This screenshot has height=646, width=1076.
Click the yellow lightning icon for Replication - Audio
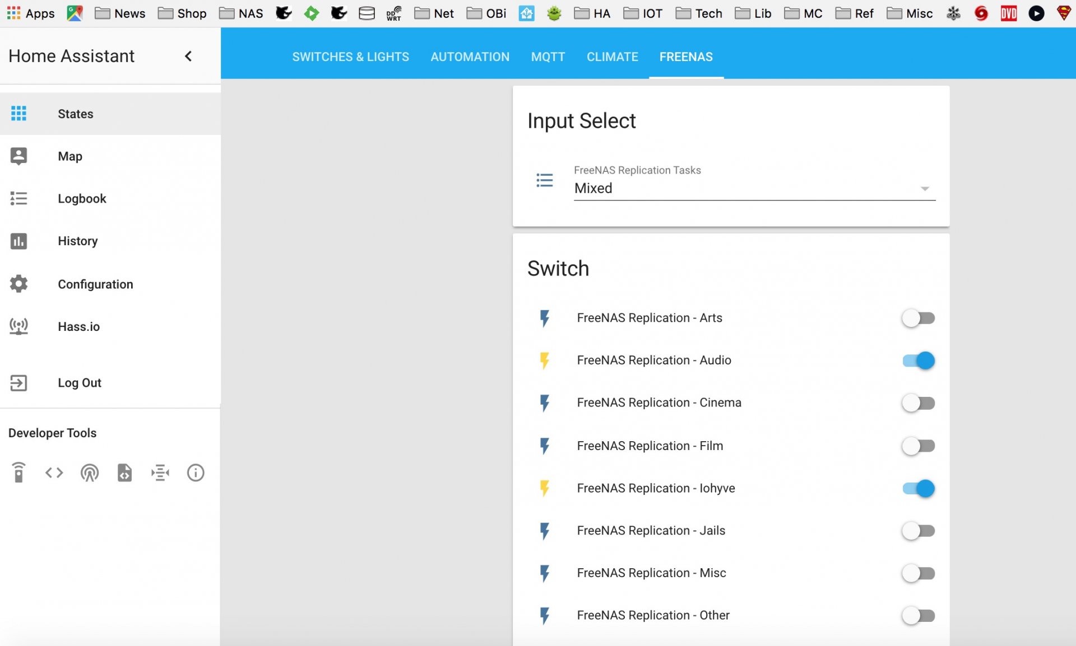pyautogui.click(x=544, y=361)
